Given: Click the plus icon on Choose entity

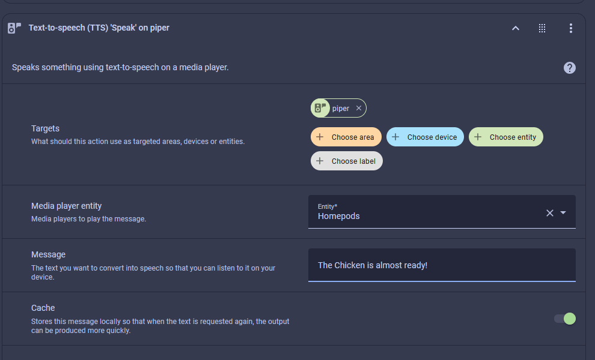Looking at the screenshot, I should click(x=478, y=137).
